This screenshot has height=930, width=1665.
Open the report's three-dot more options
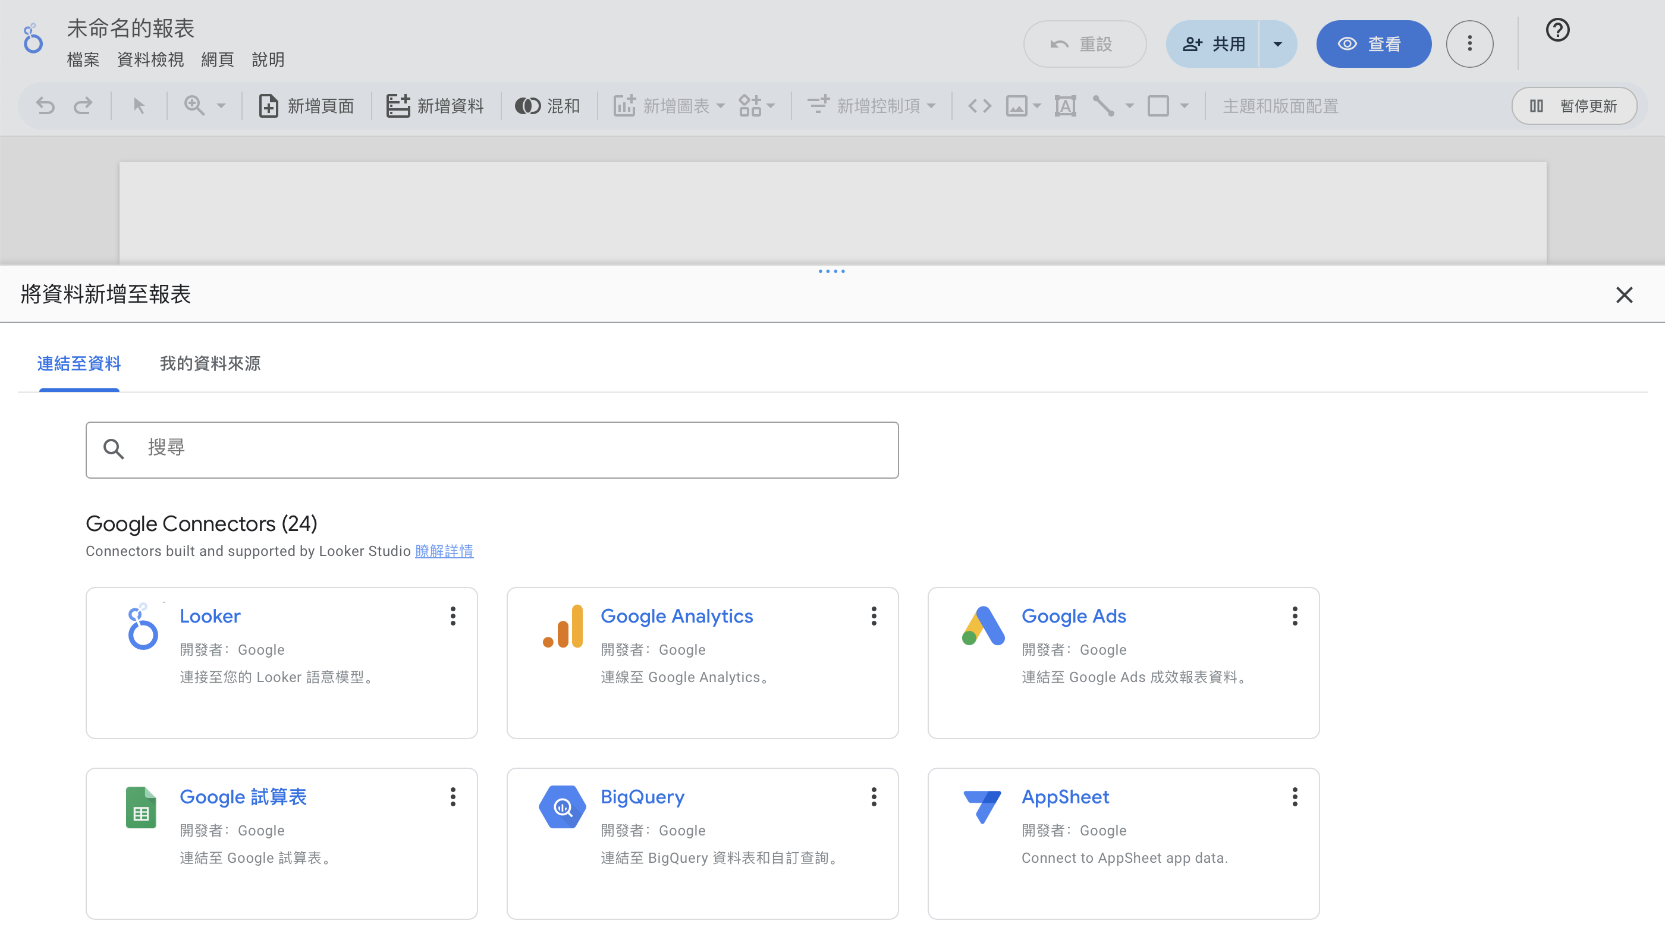tap(1469, 44)
